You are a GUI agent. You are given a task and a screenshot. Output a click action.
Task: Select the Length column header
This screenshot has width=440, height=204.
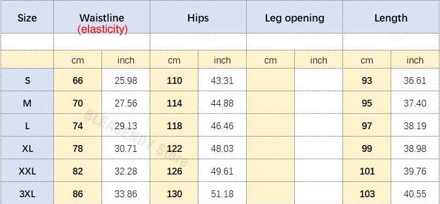[x=391, y=18]
